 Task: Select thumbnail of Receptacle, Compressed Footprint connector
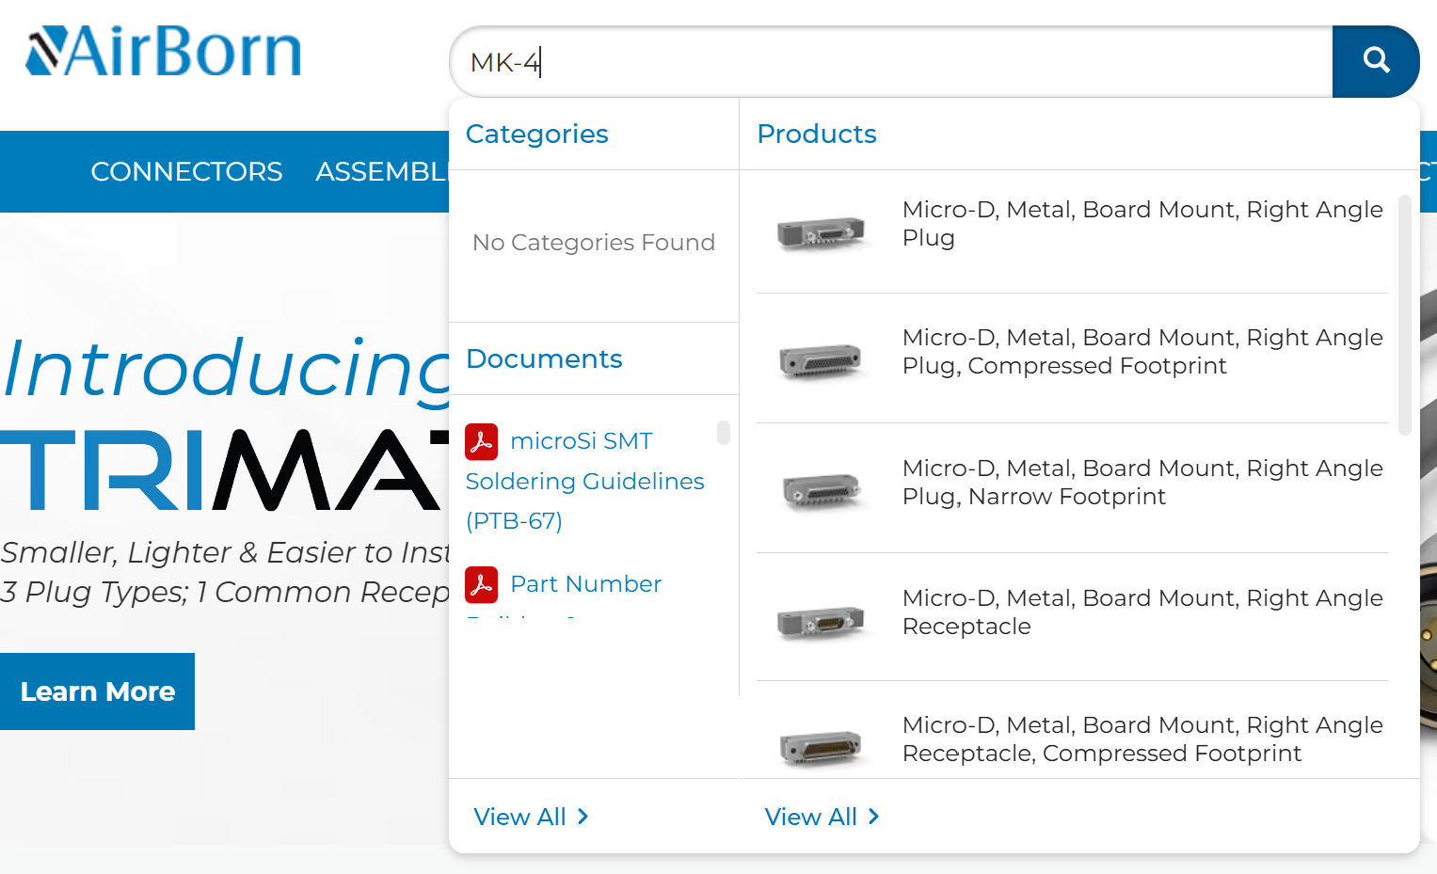[x=821, y=747]
